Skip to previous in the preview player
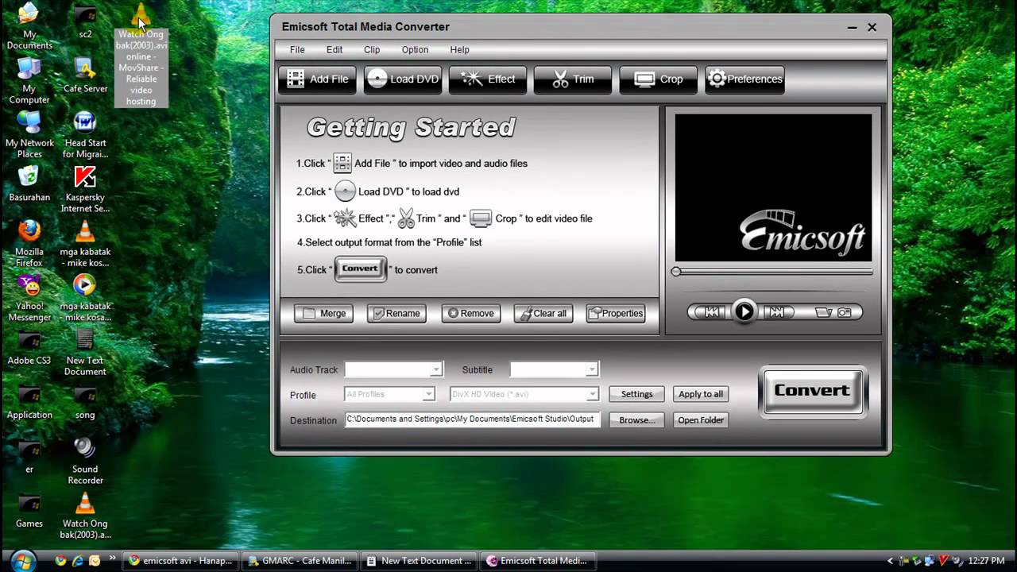This screenshot has width=1017, height=572. pyautogui.click(x=712, y=312)
